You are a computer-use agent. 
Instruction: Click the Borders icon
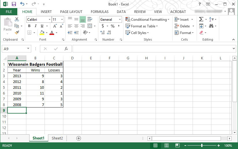[x=29, y=33]
